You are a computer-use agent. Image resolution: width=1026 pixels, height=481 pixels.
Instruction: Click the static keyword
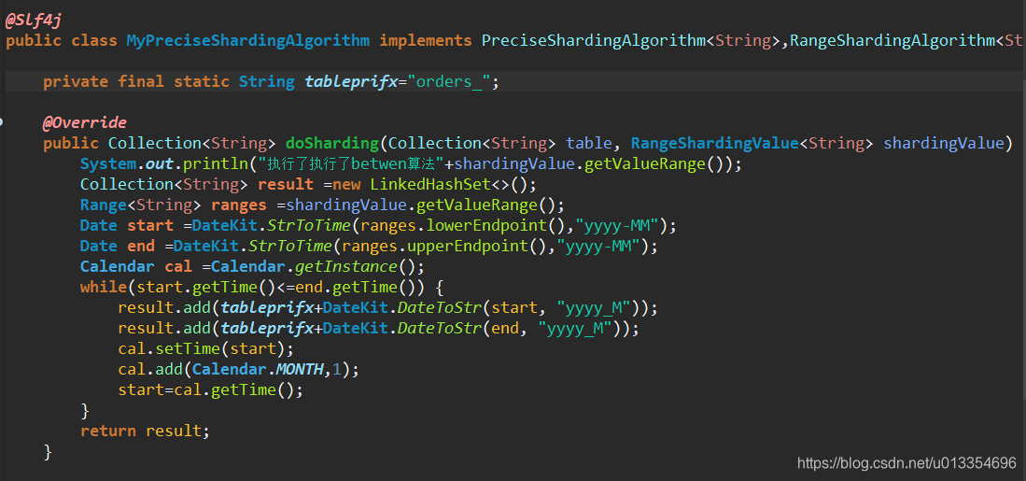[202, 82]
